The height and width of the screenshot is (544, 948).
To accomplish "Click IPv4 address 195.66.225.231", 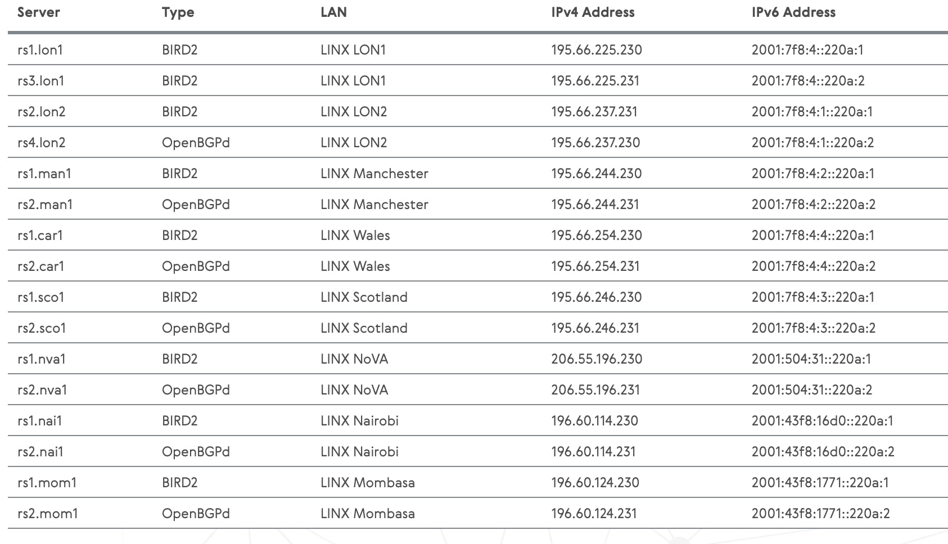I will pyautogui.click(x=595, y=81).
